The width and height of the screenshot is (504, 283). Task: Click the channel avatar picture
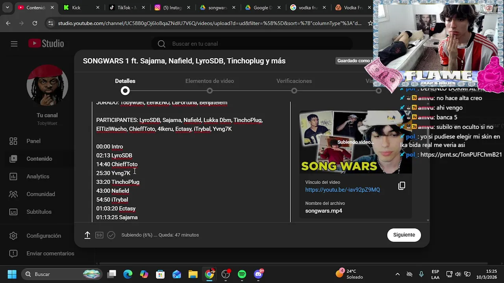click(x=47, y=85)
